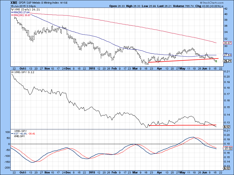234x175 pixels.
Task: Click the 16-Jun-2015 3:34pm timestamp
Action: click(x=23, y=6)
